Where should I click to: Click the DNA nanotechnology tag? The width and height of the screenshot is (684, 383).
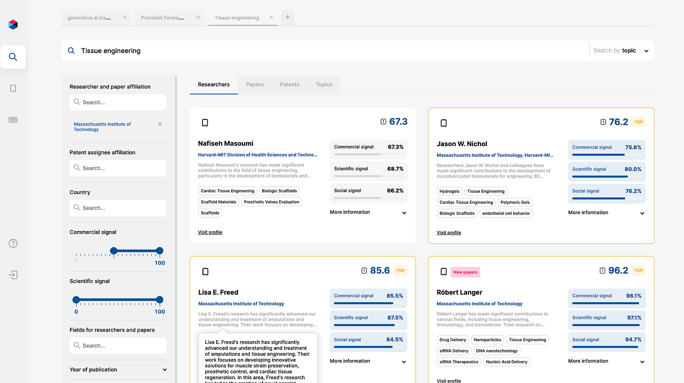point(497,351)
